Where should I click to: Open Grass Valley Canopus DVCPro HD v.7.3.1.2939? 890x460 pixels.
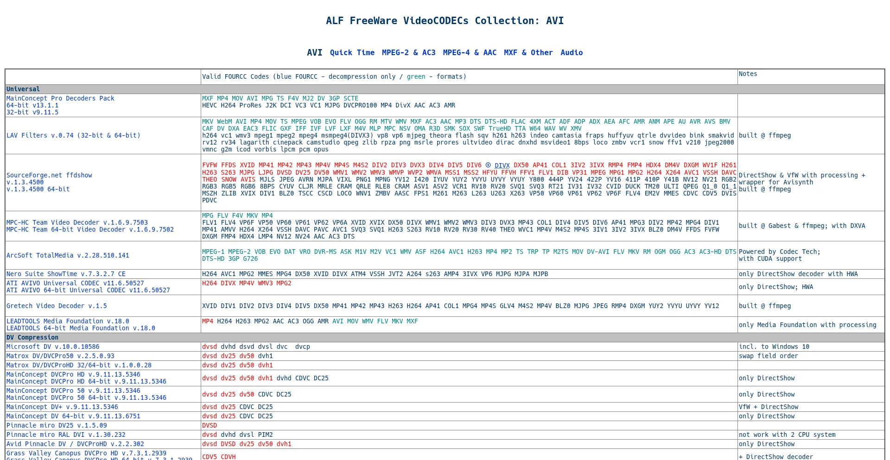click(x=86, y=453)
